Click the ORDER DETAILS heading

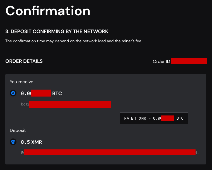point(24,61)
